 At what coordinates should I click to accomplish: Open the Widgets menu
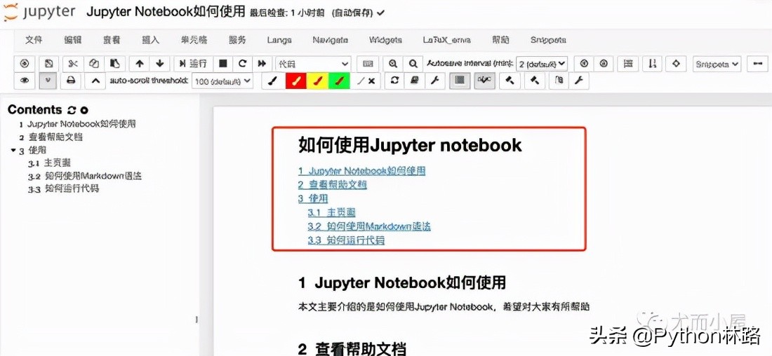pos(385,41)
